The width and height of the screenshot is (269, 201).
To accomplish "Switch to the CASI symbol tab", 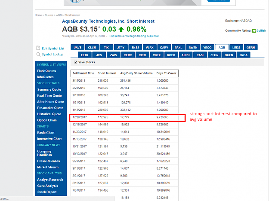I will [200, 55].
